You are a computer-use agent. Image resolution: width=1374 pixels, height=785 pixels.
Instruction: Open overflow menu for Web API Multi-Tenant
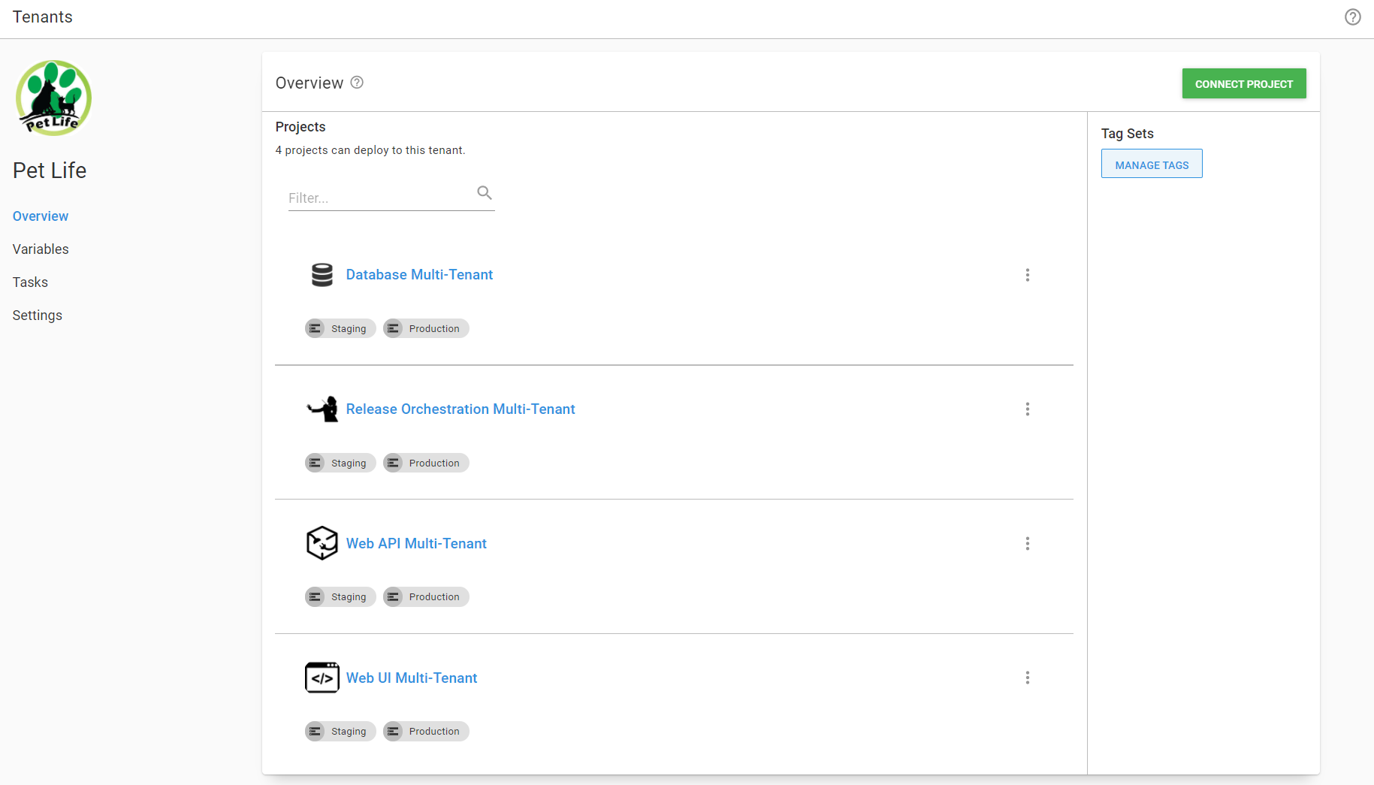coord(1027,543)
